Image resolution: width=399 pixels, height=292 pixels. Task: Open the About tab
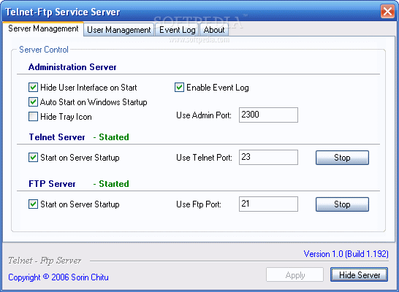[x=214, y=30]
